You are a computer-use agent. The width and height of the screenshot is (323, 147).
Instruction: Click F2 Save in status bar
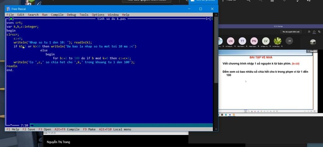(29, 129)
